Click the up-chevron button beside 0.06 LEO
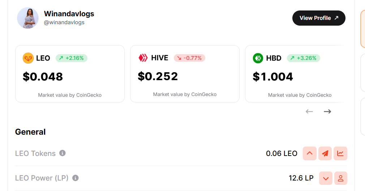Viewport: 365px width, 191px height. (x=310, y=153)
